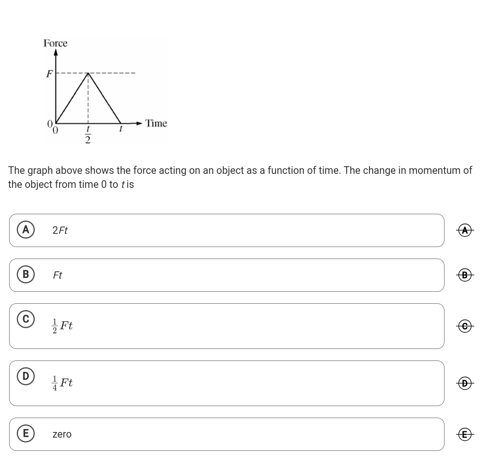Image resolution: width=480 pixels, height=462 pixels.
Task: Click the triangle peak in the force graph
Action: [x=88, y=73]
